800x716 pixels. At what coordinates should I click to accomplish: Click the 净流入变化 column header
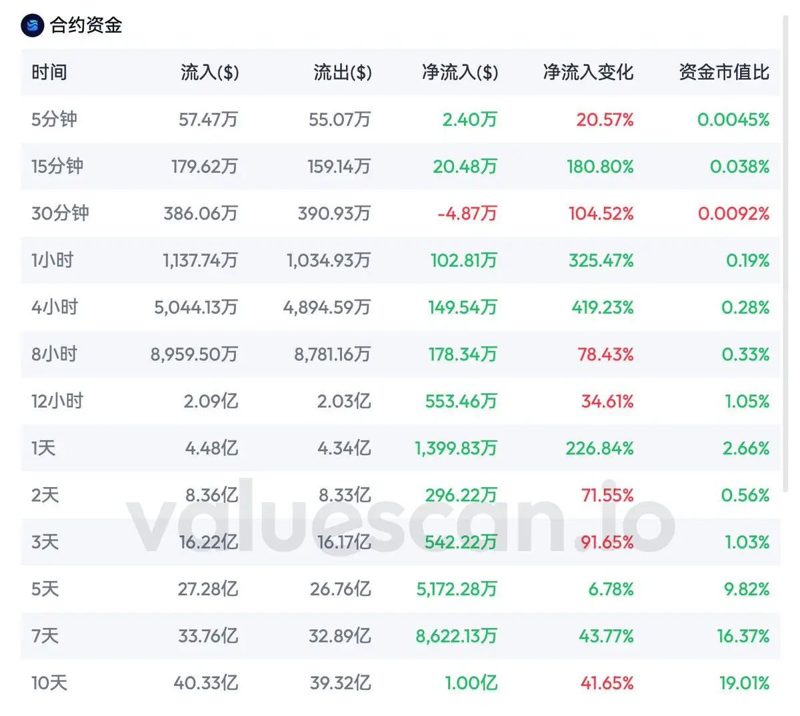point(588,72)
